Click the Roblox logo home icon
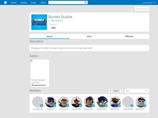 (x=5, y=2)
